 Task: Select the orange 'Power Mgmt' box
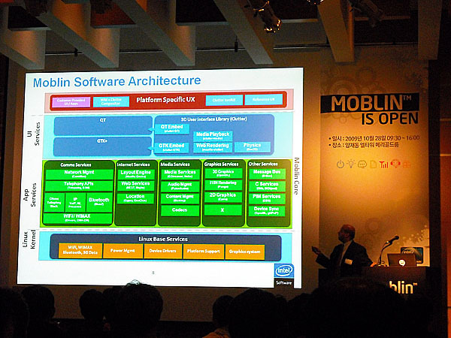click(x=123, y=251)
